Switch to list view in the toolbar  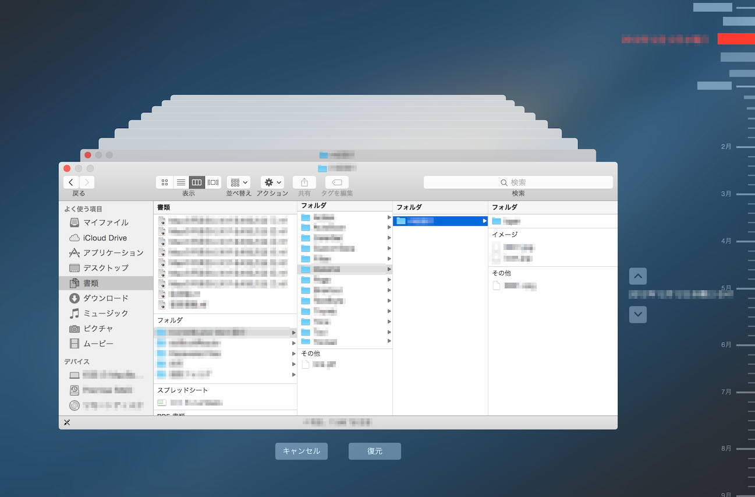click(180, 181)
